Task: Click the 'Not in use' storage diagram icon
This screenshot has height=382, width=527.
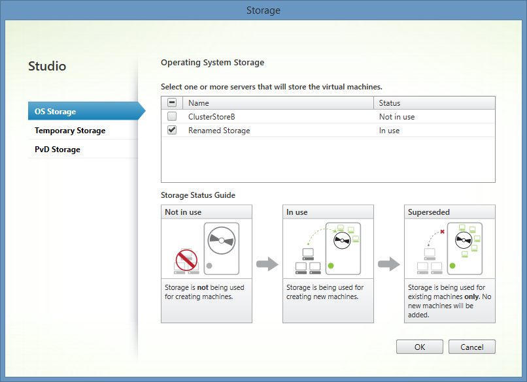Action: [207, 247]
